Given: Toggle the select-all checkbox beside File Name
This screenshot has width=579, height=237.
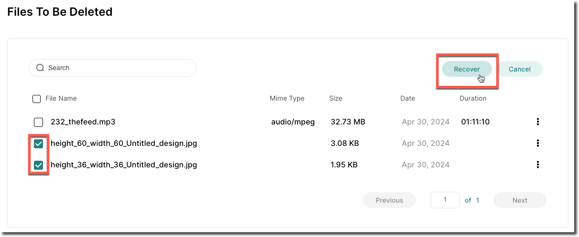Looking at the screenshot, I should [x=36, y=99].
